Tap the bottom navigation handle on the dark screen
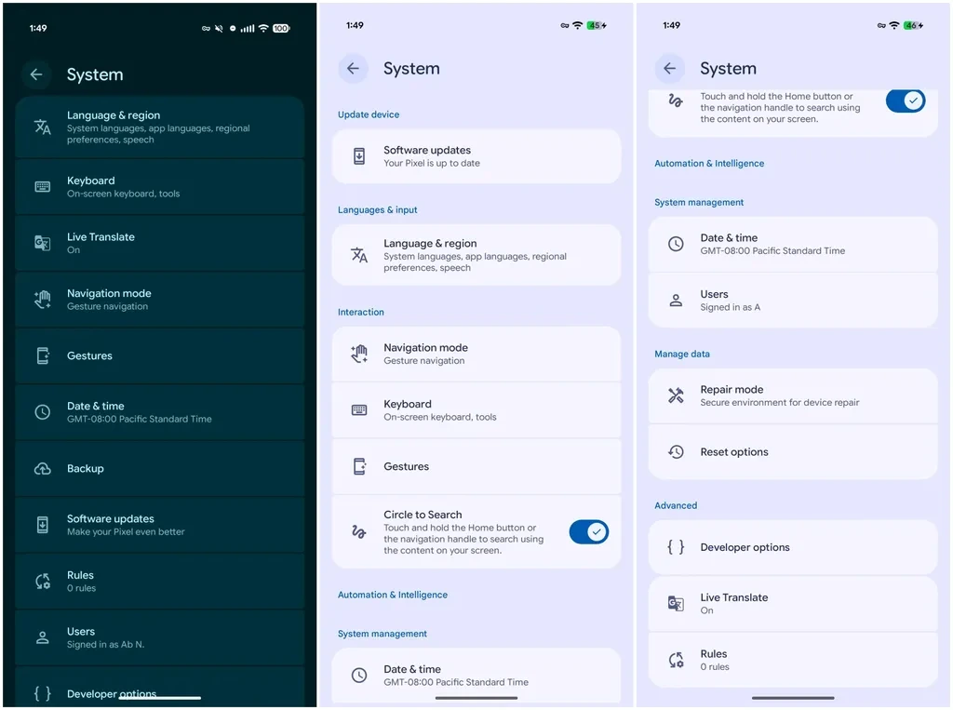This screenshot has height=710, width=953. 159,697
